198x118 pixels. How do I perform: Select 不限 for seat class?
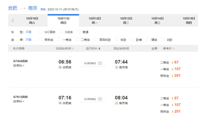[x=28, y=40]
